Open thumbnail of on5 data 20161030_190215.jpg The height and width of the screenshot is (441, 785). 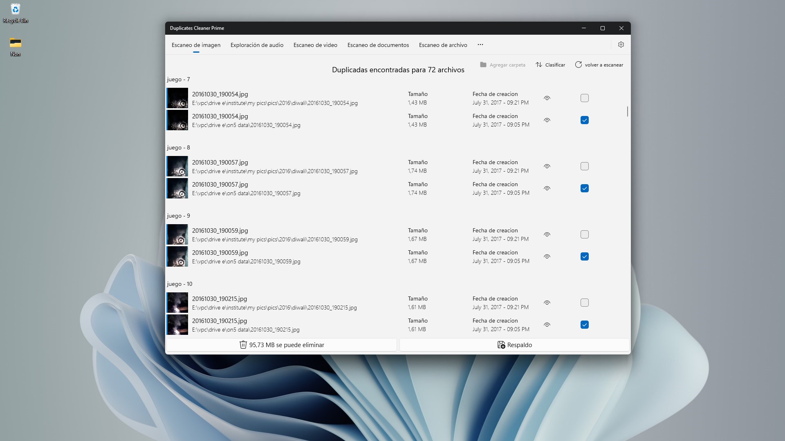click(x=177, y=325)
